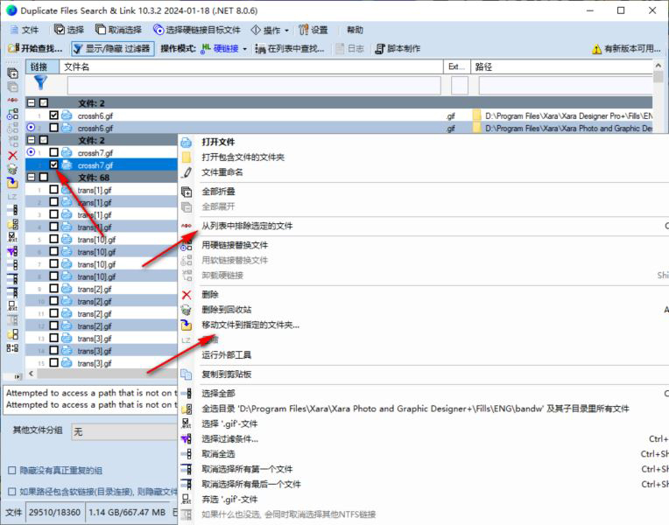Click the red X delete icon in left sidebar
This screenshot has width=669, height=525.
[x=13, y=155]
